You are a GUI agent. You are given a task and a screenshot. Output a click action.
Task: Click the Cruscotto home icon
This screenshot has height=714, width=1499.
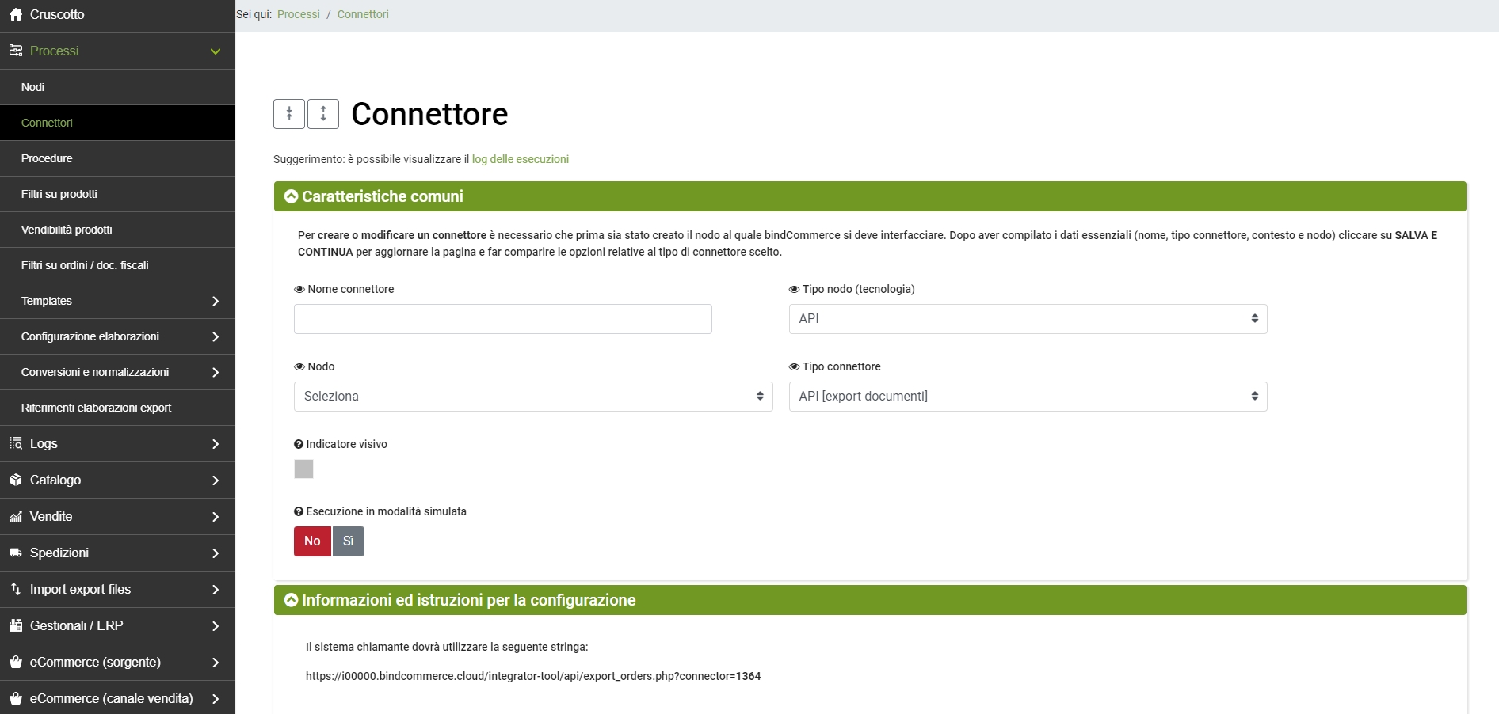16,15
